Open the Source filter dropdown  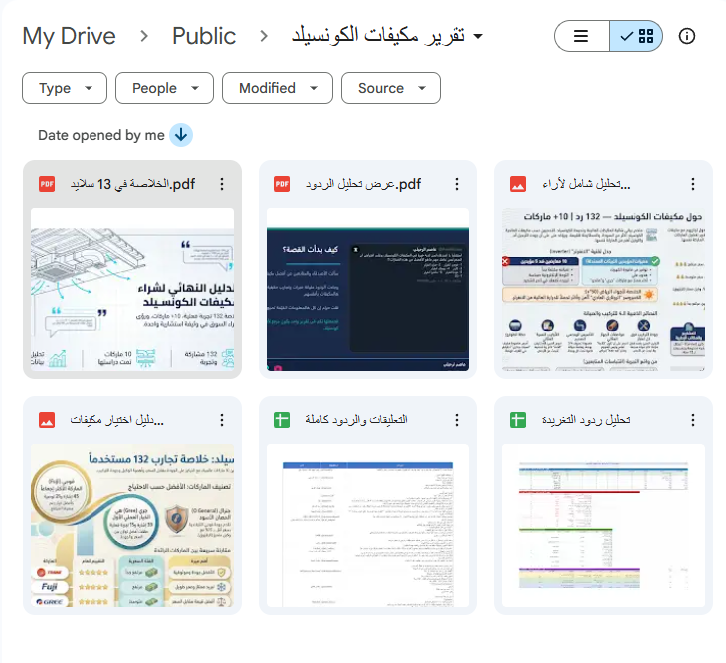(x=391, y=88)
